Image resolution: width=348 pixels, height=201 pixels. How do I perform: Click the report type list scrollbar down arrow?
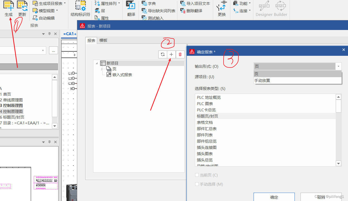click(x=338, y=163)
